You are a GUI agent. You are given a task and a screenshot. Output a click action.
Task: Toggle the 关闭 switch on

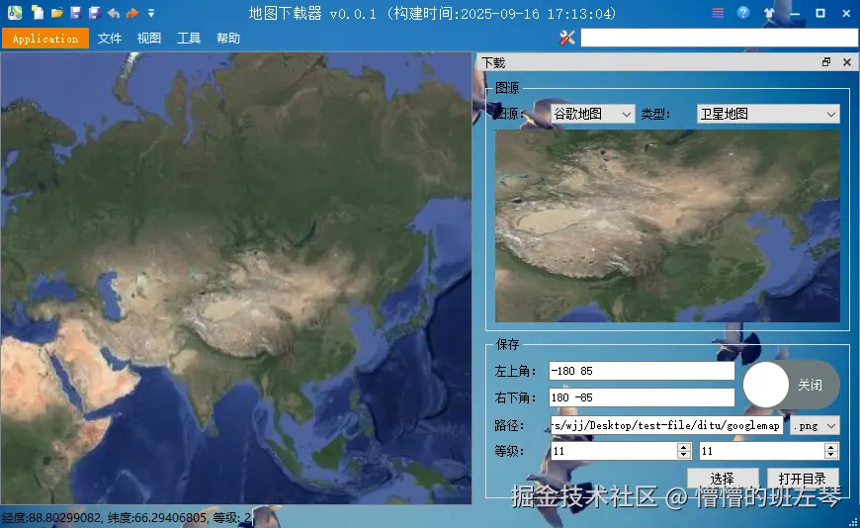point(791,385)
